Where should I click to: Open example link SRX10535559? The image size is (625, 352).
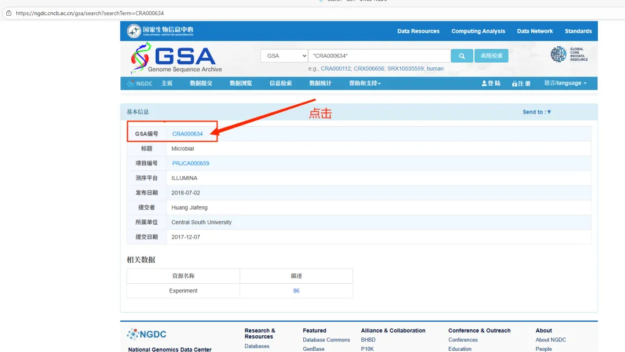coord(405,68)
